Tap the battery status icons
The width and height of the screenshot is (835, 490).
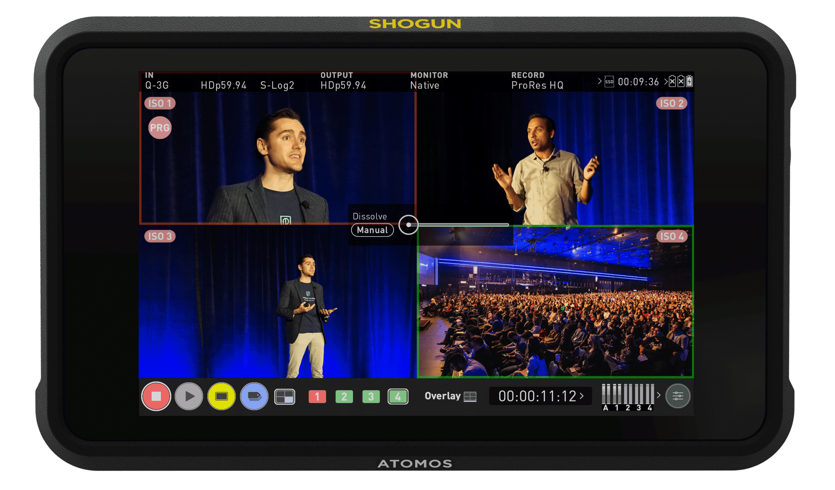pyautogui.click(x=681, y=82)
